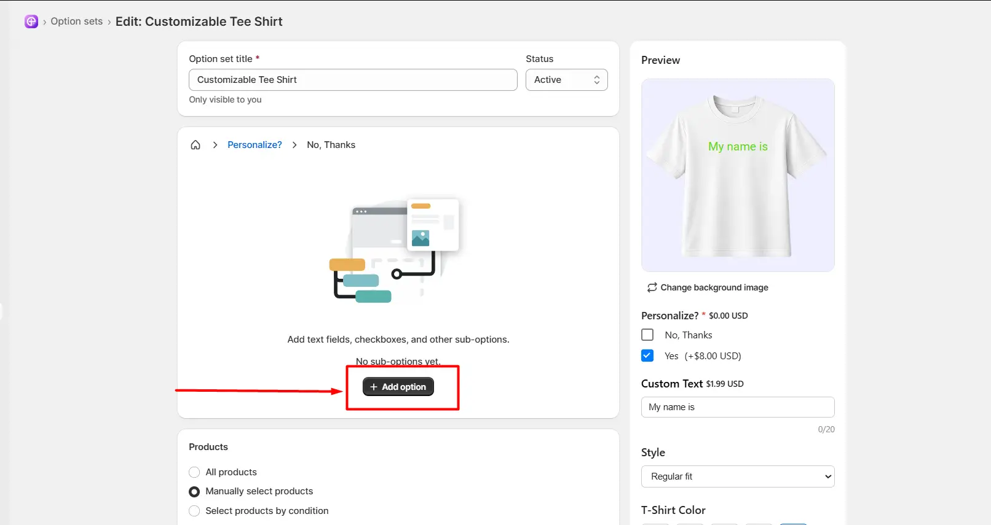Open Option sets breadcrumb
This screenshot has height=525, width=991.
(77, 21)
